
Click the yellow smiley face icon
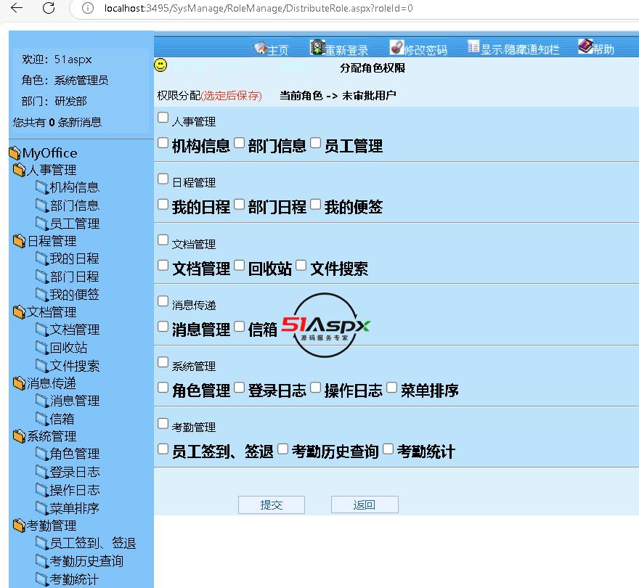pyautogui.click(x=161, y=65)
